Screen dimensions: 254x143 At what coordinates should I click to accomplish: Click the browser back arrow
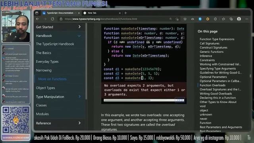pyautogui.click(x=38, y=19)
